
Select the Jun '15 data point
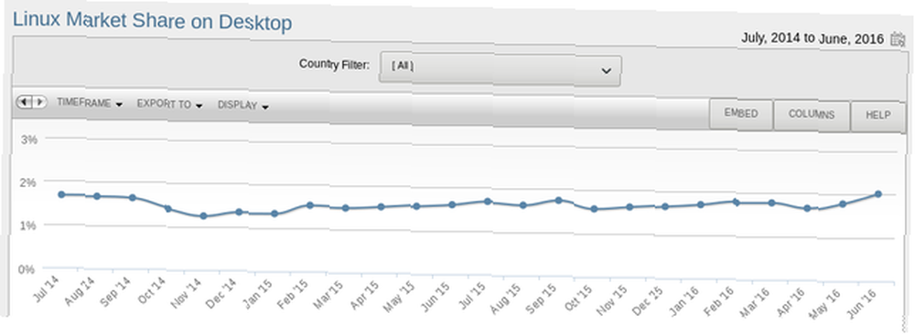pyautogui.click(x=452, y=204)
